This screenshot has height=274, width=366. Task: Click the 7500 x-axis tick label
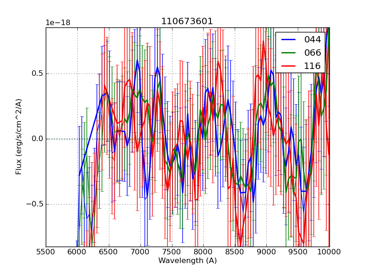[172, 252]
